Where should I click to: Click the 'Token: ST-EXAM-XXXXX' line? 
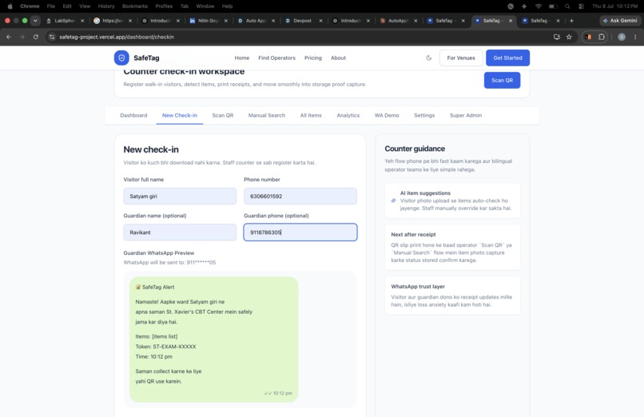click(165, 347)
